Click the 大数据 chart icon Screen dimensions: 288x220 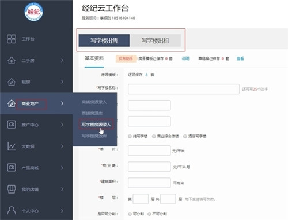tap(12, 146)
